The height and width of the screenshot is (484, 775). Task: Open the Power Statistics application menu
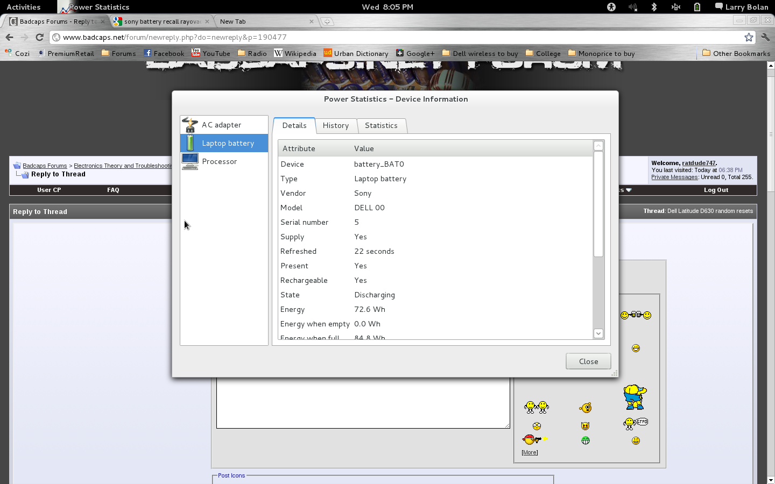pyautogui.click(x=94, y=7)
